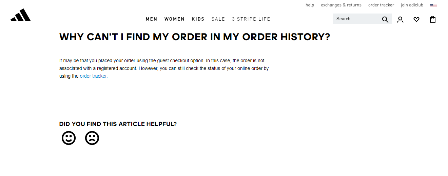Click the search magnifier icon
448x176 pixels.
[385, 19]
